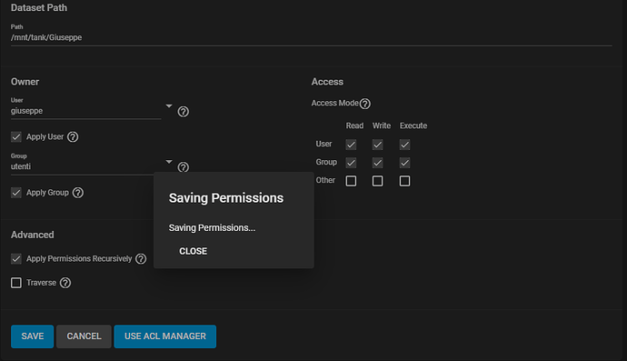
Task: Click the 'Access Mode' label
Action: click(335, 104)
